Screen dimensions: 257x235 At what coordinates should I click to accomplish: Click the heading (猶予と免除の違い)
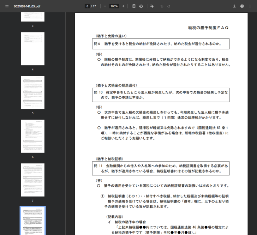[x=111, y=36]
